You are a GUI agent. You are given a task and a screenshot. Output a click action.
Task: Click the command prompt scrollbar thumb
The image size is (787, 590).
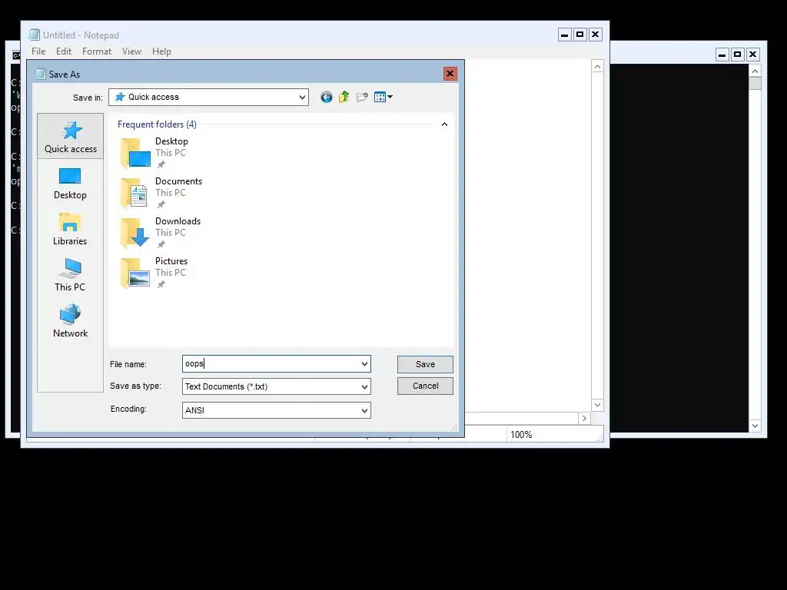coord(755,83)
